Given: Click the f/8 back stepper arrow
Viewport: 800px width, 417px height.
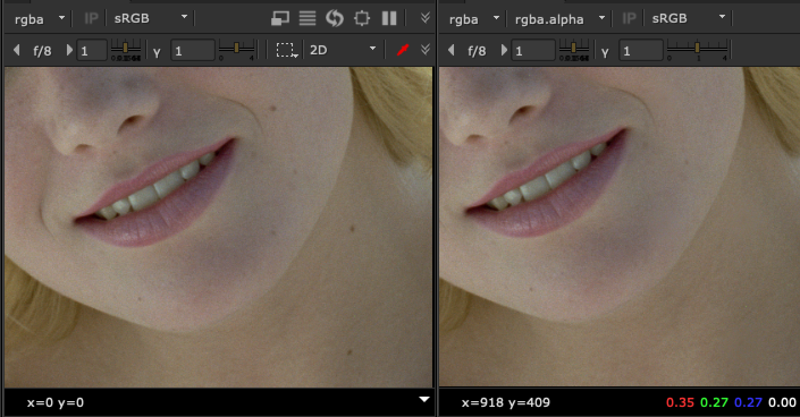Looking at the screenshot, I should [x=16, y=50].
